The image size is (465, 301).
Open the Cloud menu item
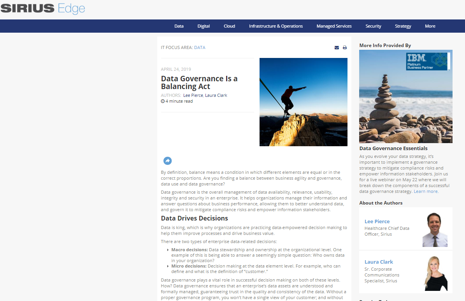coord(229,26)
